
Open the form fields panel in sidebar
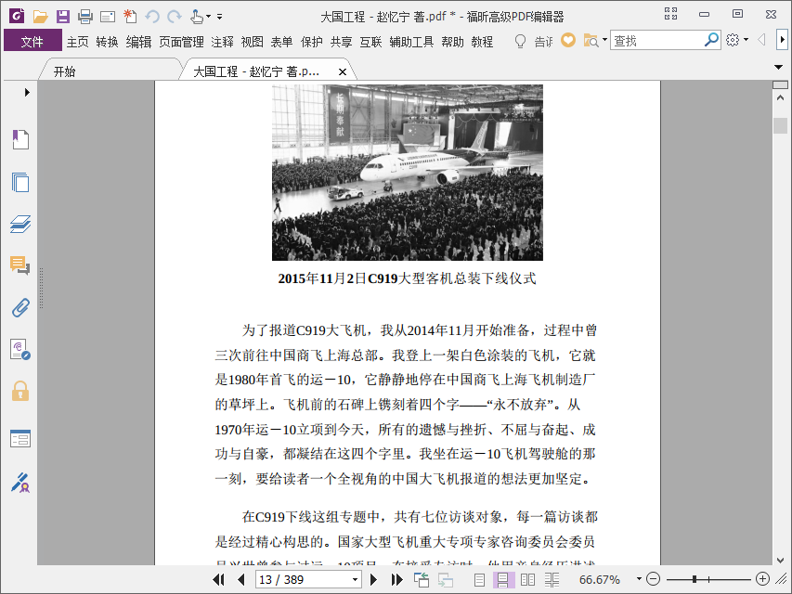click(20, 438)
